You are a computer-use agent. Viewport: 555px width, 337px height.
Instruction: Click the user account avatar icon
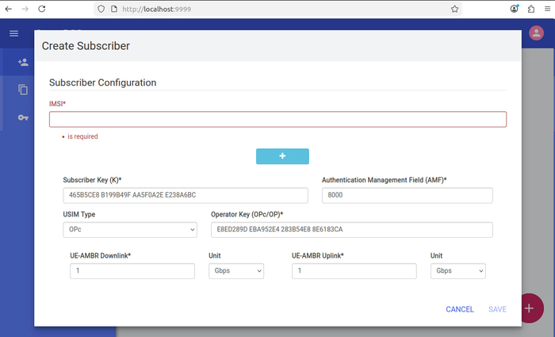[536, 33]
